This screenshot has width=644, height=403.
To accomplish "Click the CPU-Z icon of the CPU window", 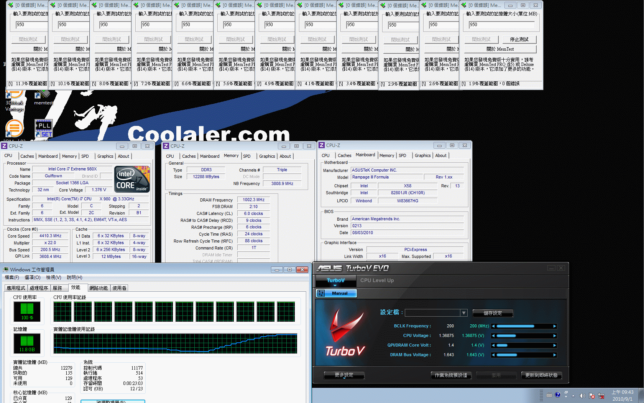I will coord(4,146).
